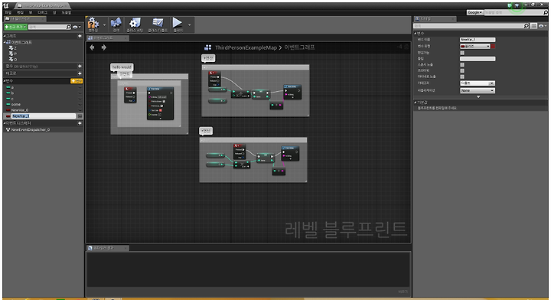This screenshot has height=300, width=551.
Task: Toggle the 스폰시 노출 (Expose on Spawn) checkbox
Action: pos(462,64)
